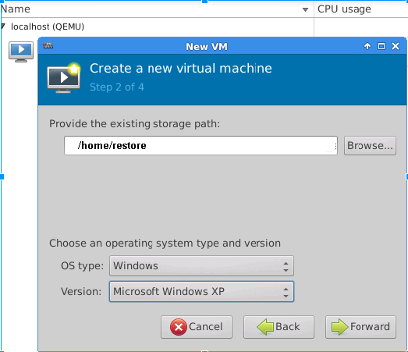Screen dimensions: 408x352
Task: Click the green Forward arrow icon
Action: [x=340, y=327]
